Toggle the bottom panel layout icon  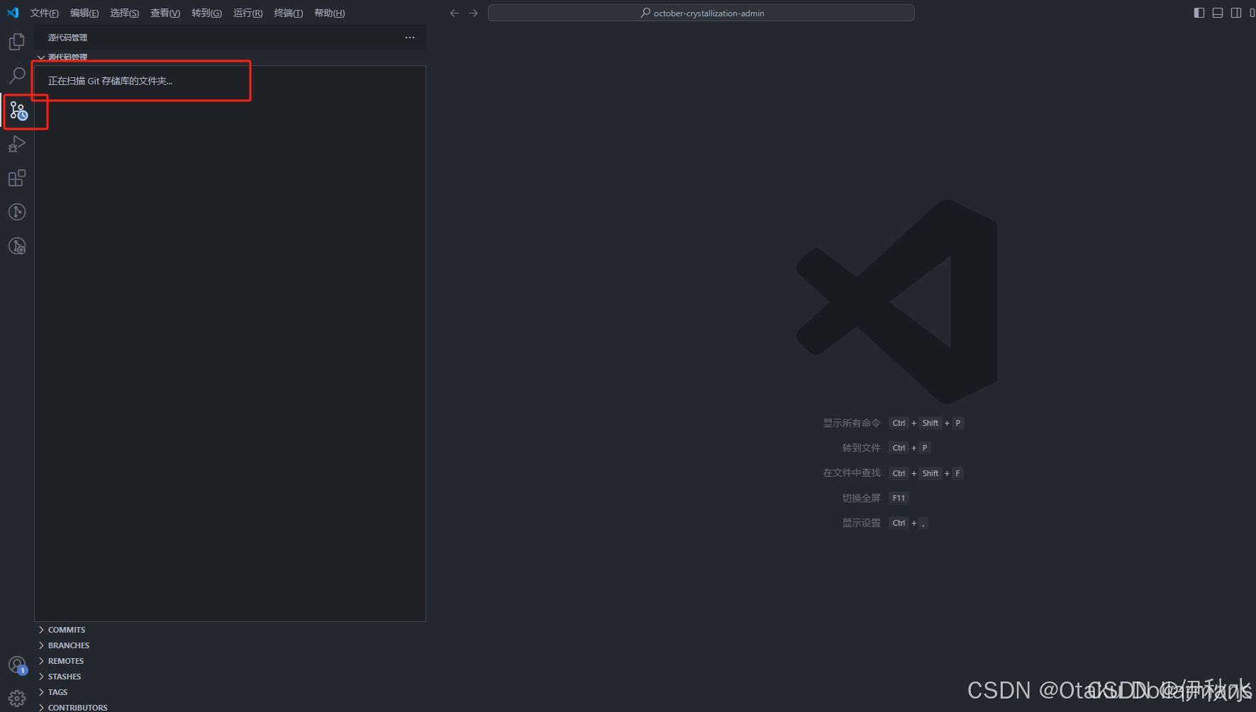pos(1218,13)
